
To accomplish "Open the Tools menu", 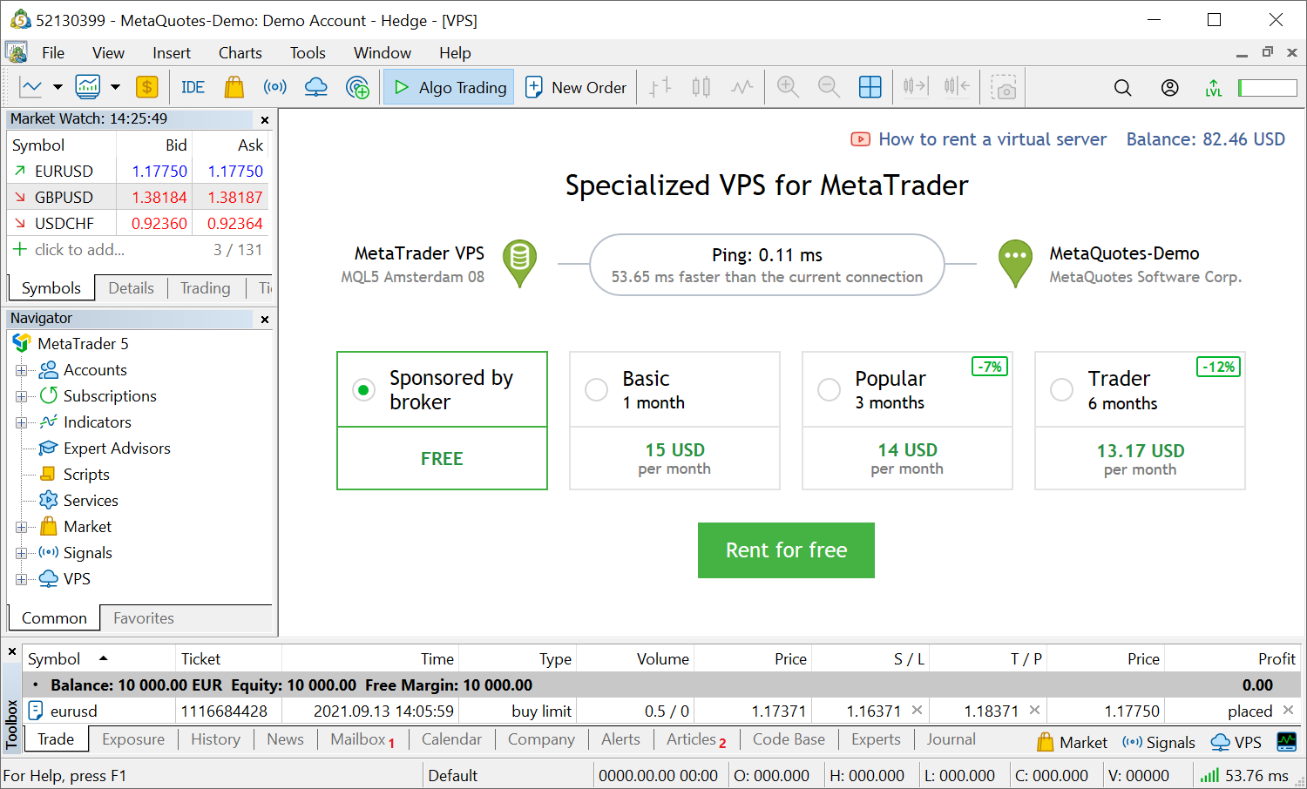I will point(307,52).
